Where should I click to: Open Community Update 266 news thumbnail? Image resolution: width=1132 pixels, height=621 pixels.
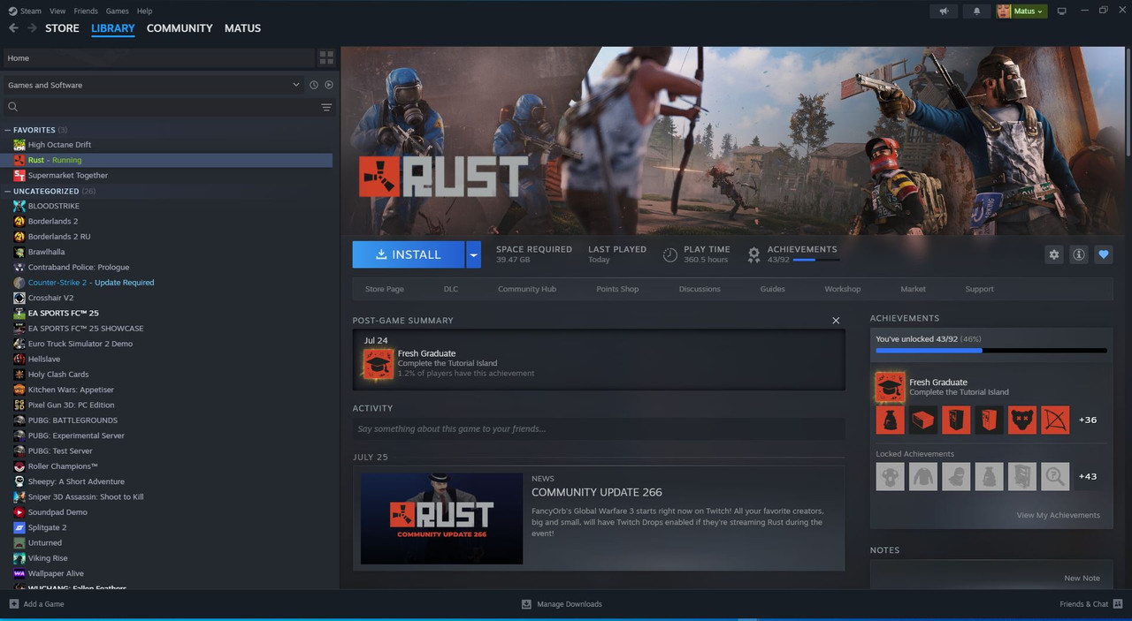click(x=441, y=519)
